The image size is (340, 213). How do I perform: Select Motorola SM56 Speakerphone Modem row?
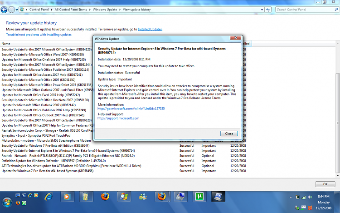pos(46,140)
